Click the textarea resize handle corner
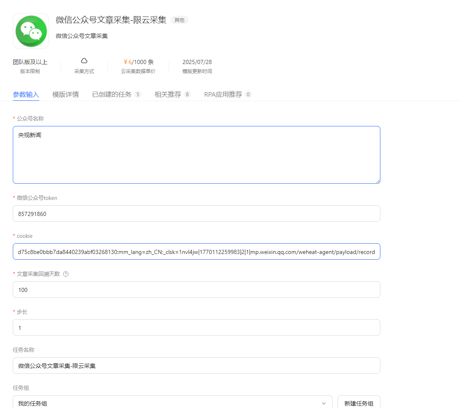 378,181
